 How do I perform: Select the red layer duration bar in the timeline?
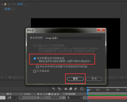pos(107,98)
